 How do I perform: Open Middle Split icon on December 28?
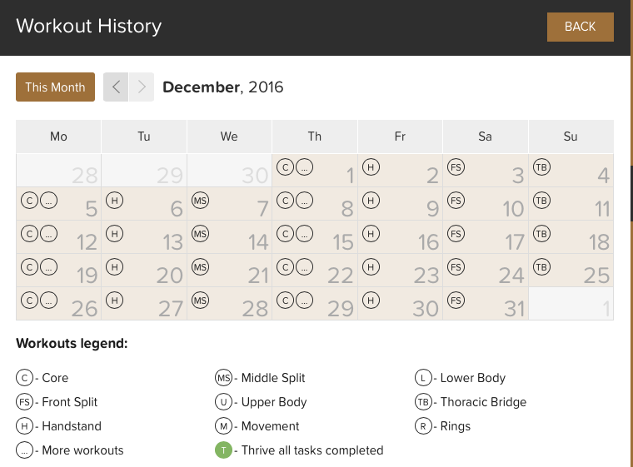point(200,301)
